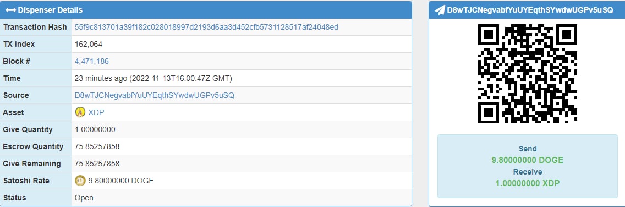Click the Dogecoin icon beside Satoshi Rate
The image size is (625, 207).
point(80,181)
